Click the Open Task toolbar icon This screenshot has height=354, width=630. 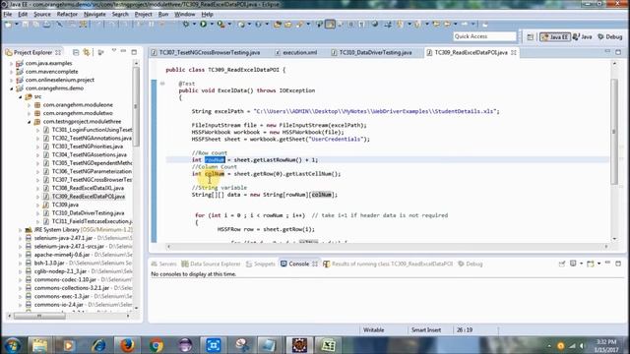point(288,25)
